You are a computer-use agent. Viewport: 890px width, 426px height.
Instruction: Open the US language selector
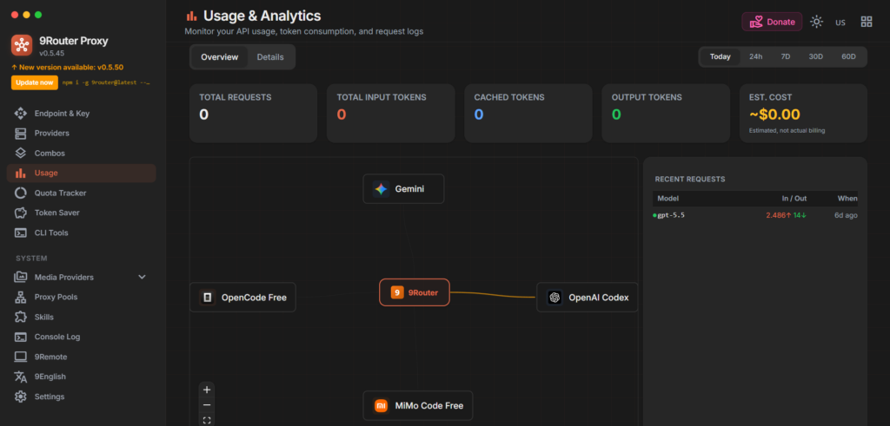(840, 22)
